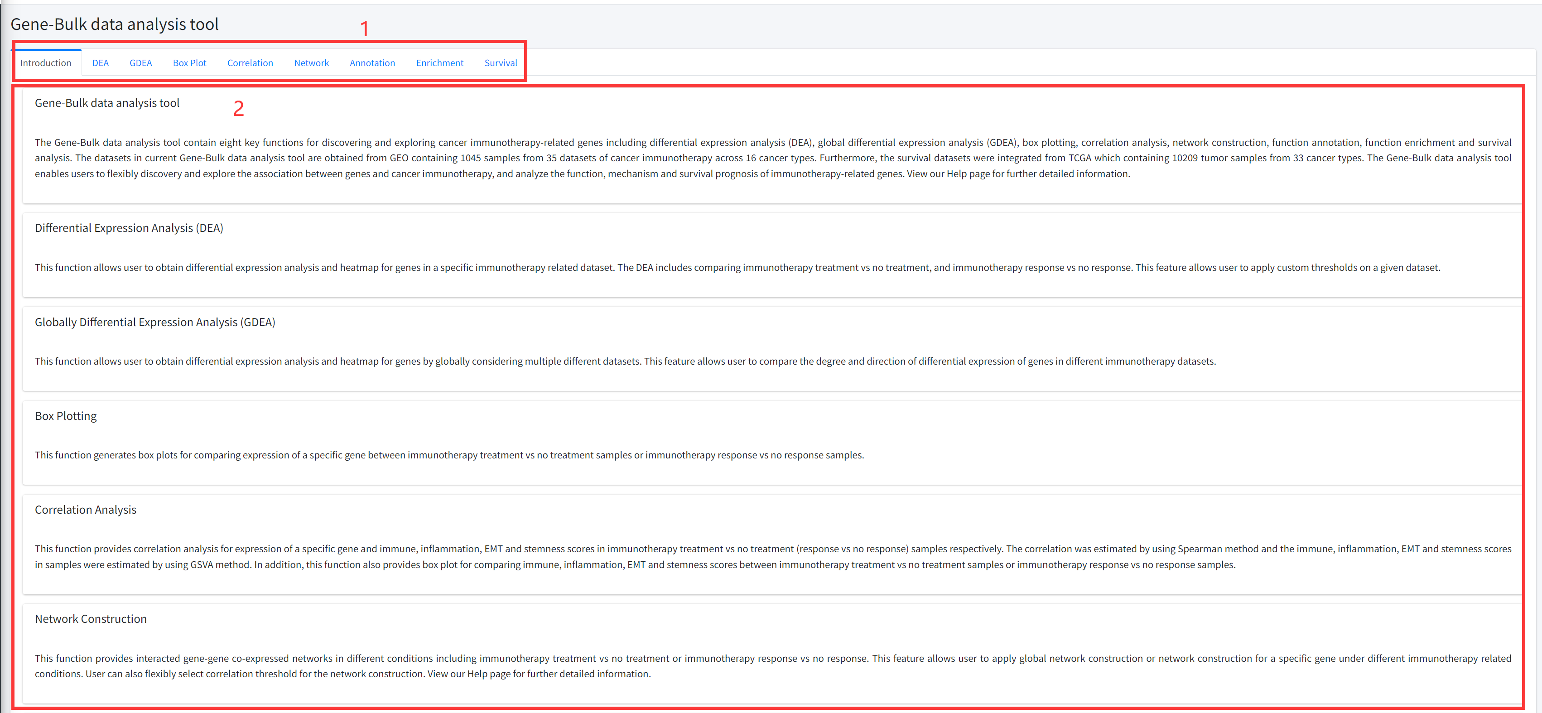1542x713 pixels.
Task: Open the Box Plot tab
Action: click(x=189, y=63)
